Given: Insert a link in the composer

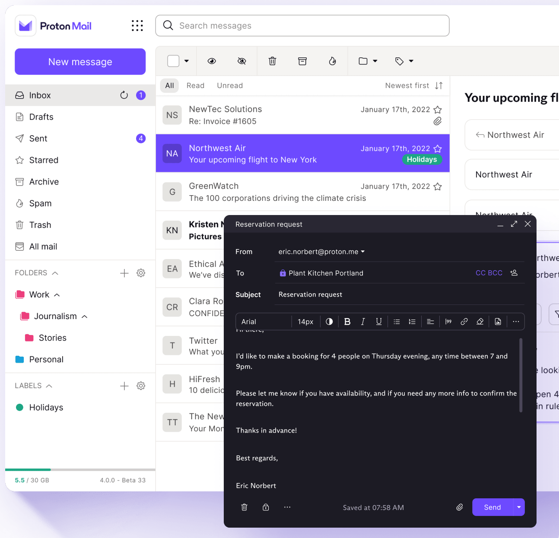Looking at the screenshot, I should tap(464, 322).
